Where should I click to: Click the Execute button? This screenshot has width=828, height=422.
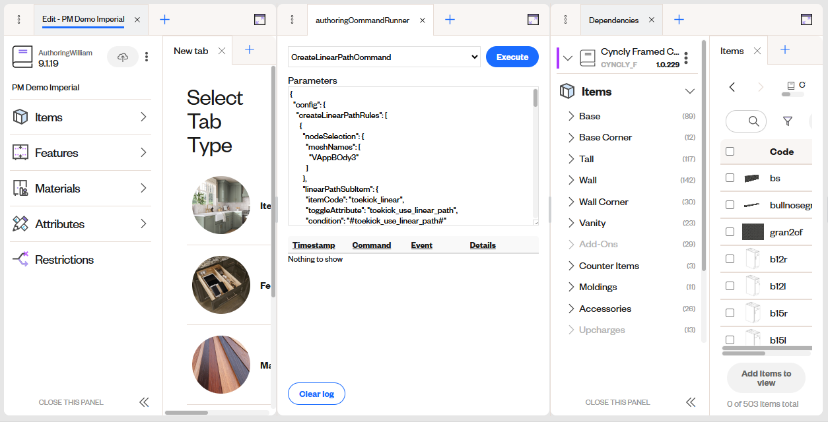[512, 57]
